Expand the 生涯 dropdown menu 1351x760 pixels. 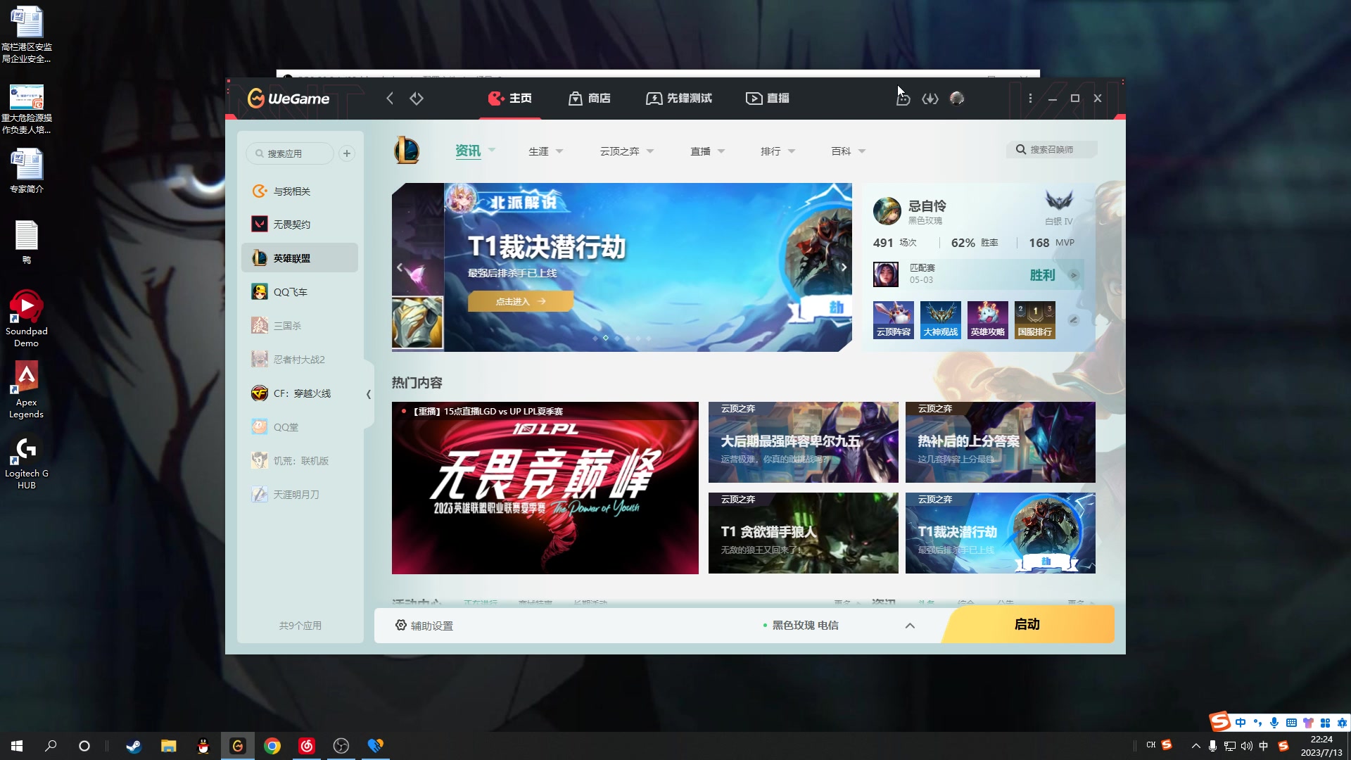[x=546, y=151]
